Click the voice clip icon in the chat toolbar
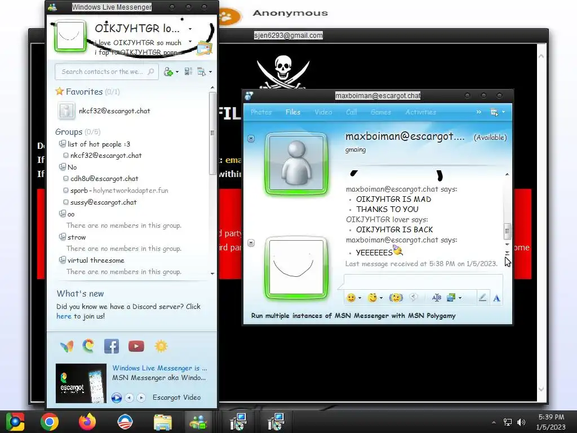The image size is (577, 433). click(x=414, y=298)
